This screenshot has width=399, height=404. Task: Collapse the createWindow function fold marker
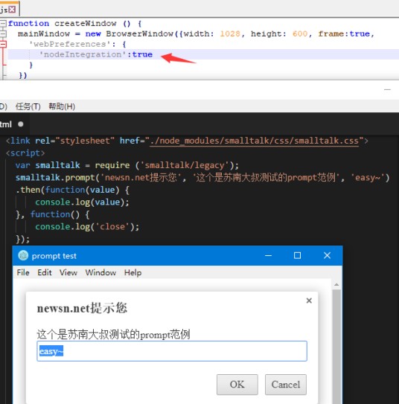3,24
